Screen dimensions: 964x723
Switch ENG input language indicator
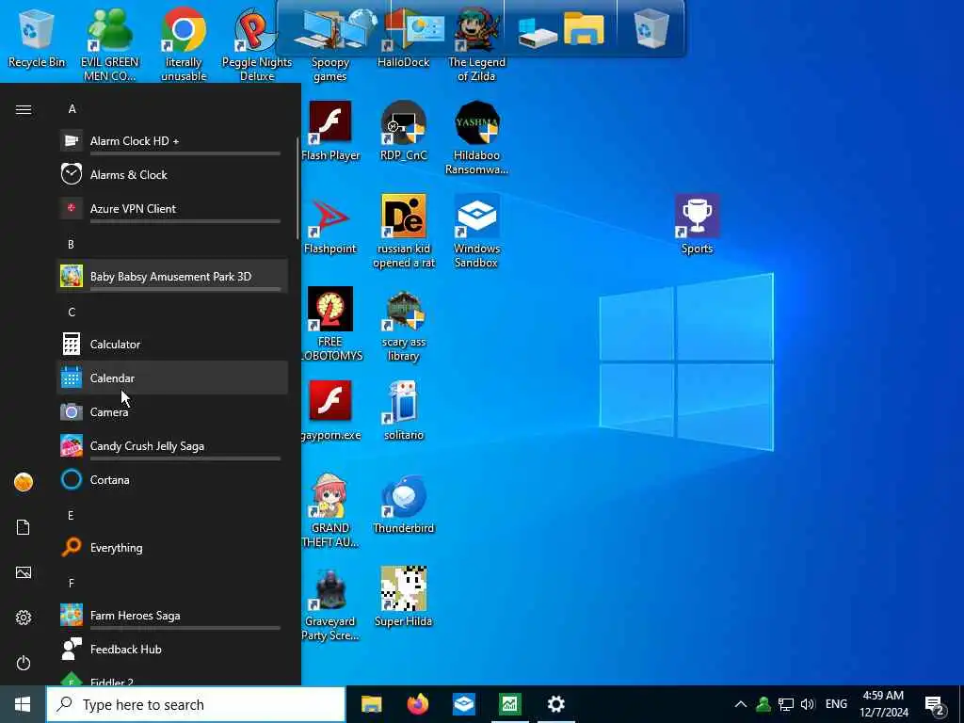click(x=836, y=704)
